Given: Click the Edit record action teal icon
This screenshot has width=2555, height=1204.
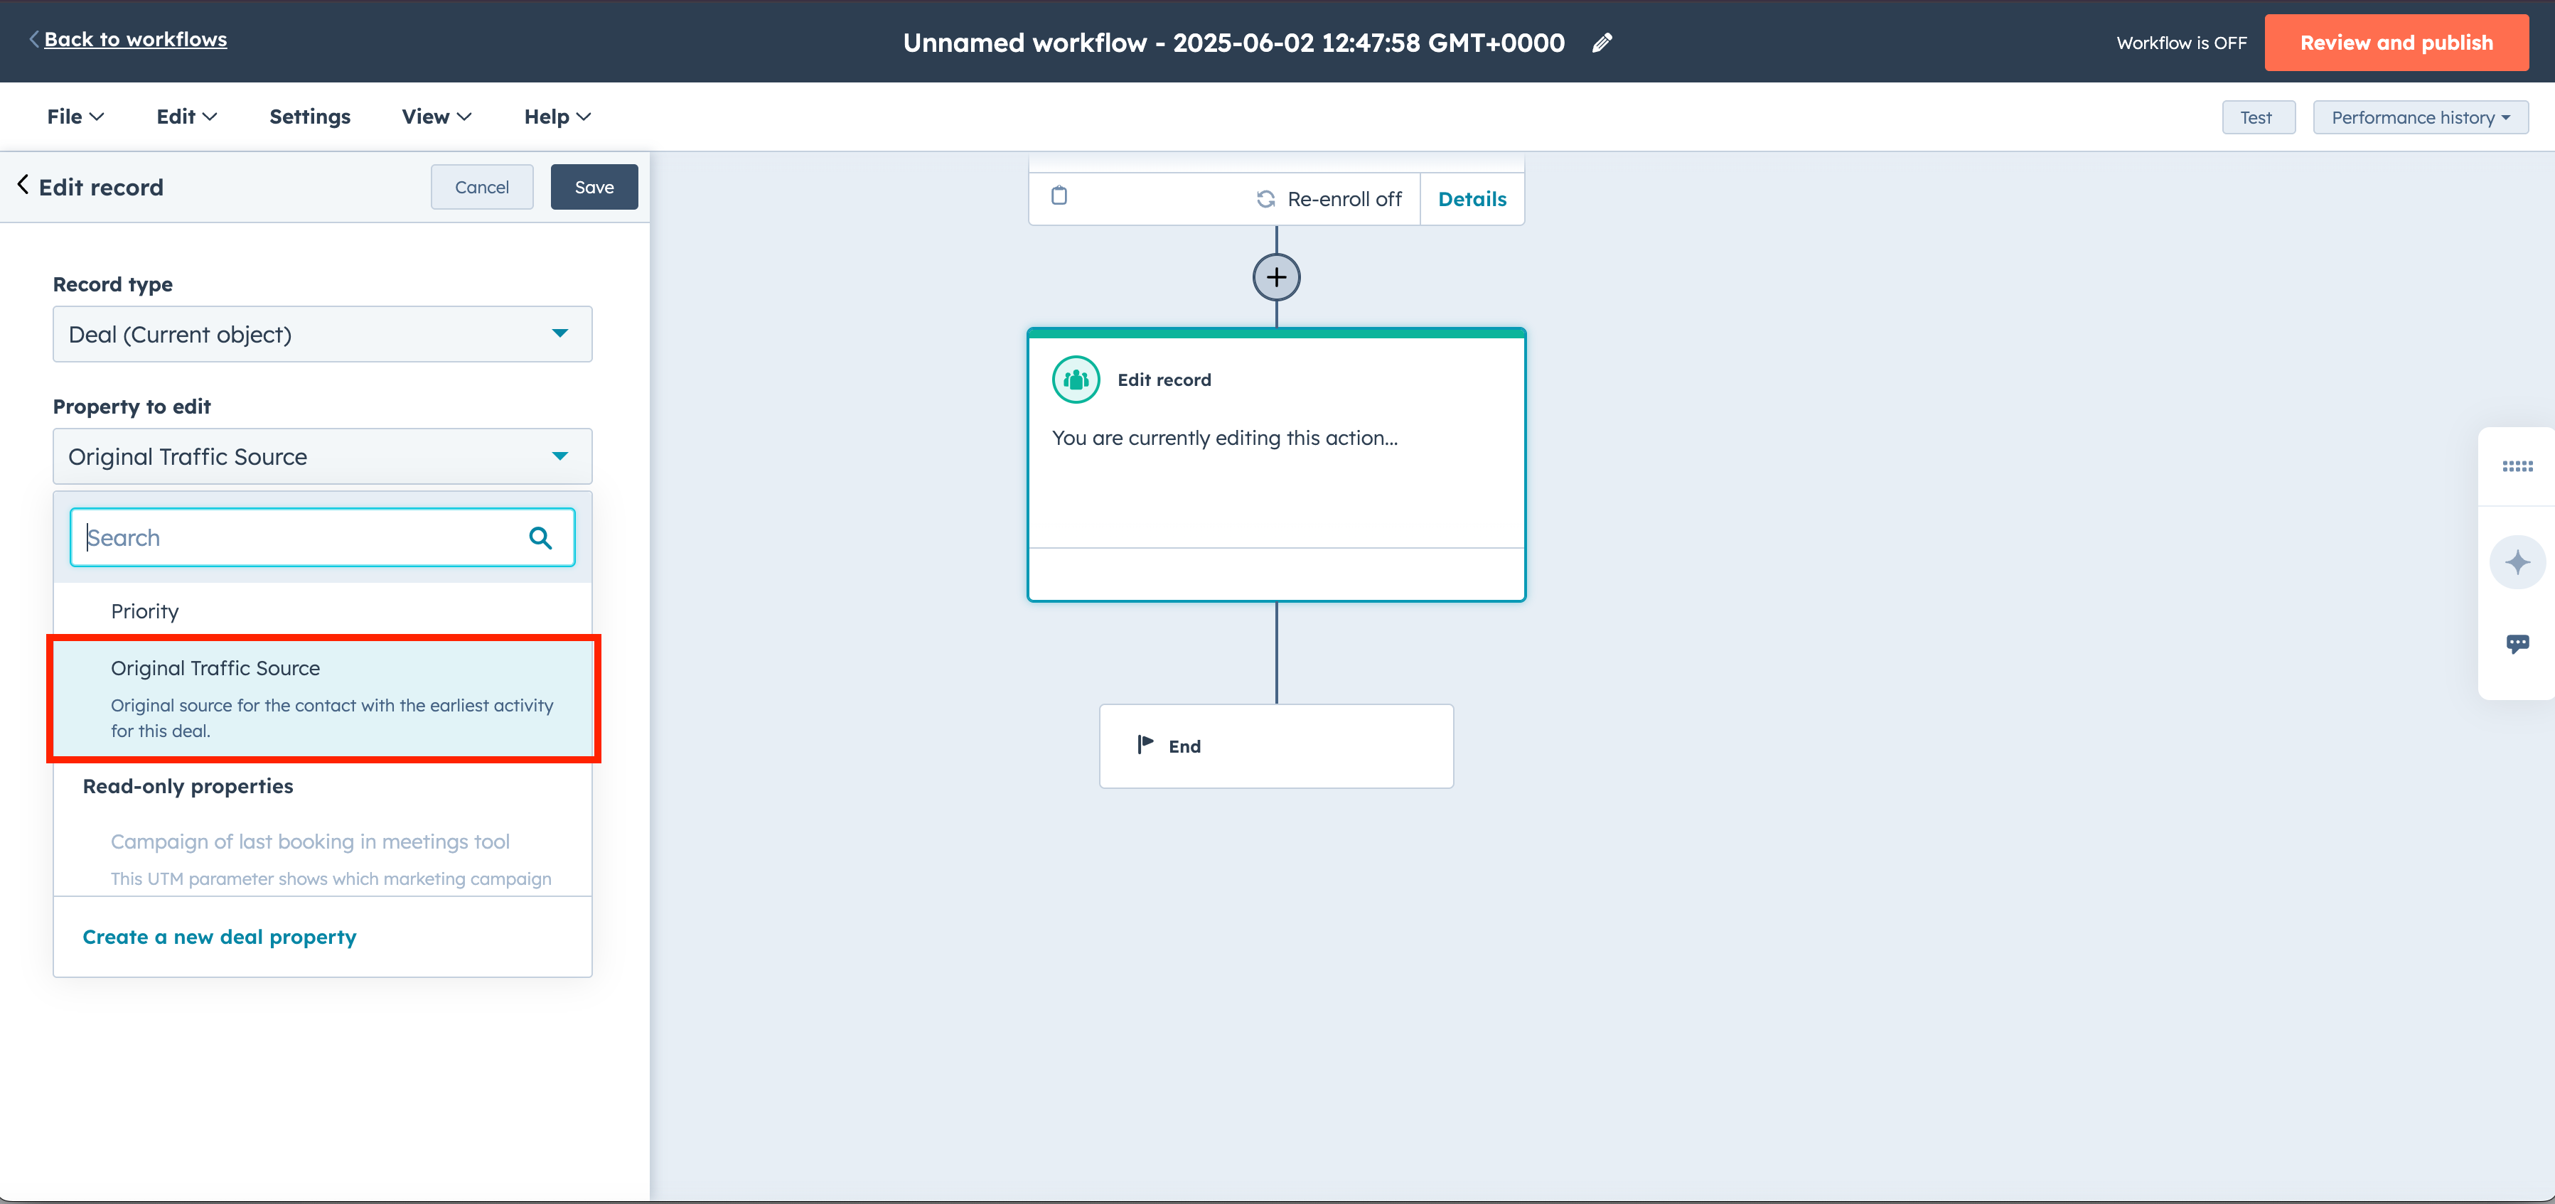Looking at the screenshot, I should pyautogui.click(x=1076, y=380).
